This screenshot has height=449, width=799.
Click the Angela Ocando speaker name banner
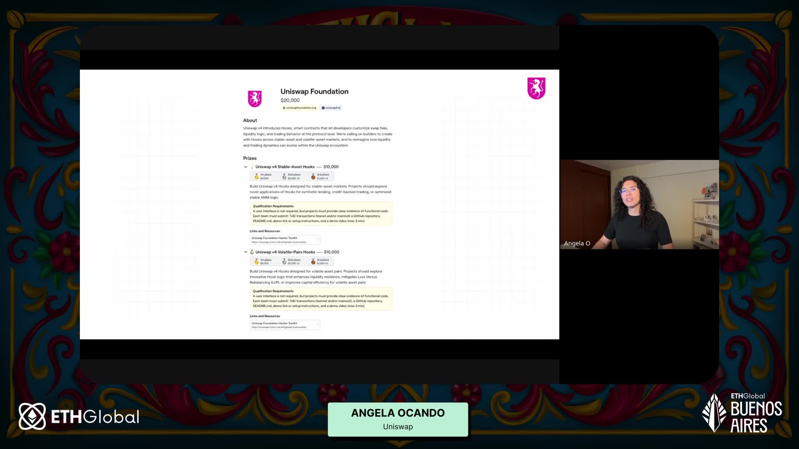[398, 419]
